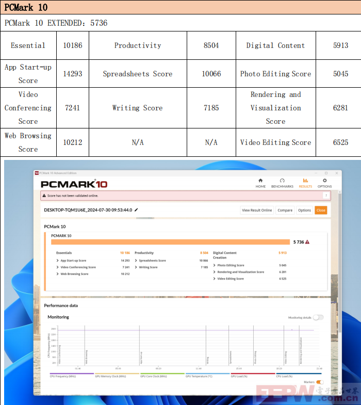Click the PCMark 10 title bar app icon
This screenshot has width=361, height=405.
coord(37,173)
